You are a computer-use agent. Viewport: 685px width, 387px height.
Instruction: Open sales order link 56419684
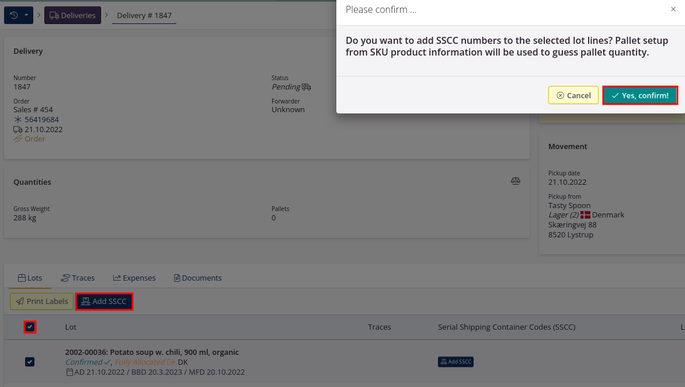[41, 120]
